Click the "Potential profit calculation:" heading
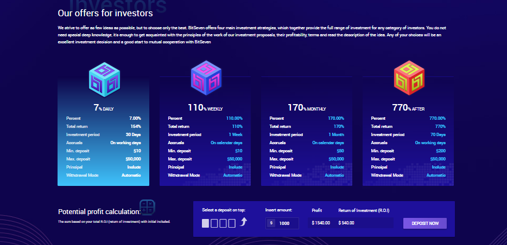This screenshot has height=245, width=507. tap(99, 212)
